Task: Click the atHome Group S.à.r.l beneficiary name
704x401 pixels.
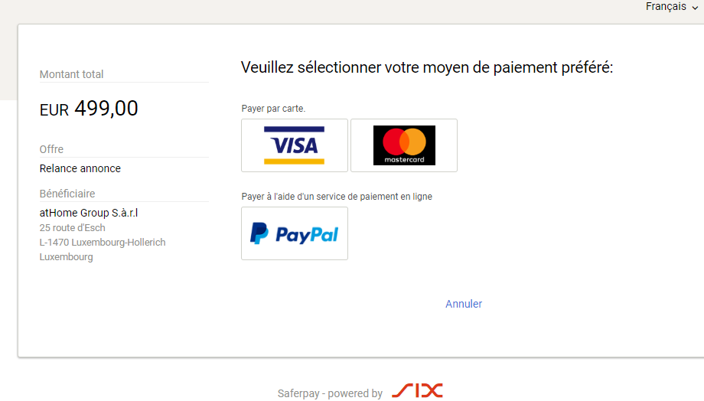Action: [x=89, y=213]
